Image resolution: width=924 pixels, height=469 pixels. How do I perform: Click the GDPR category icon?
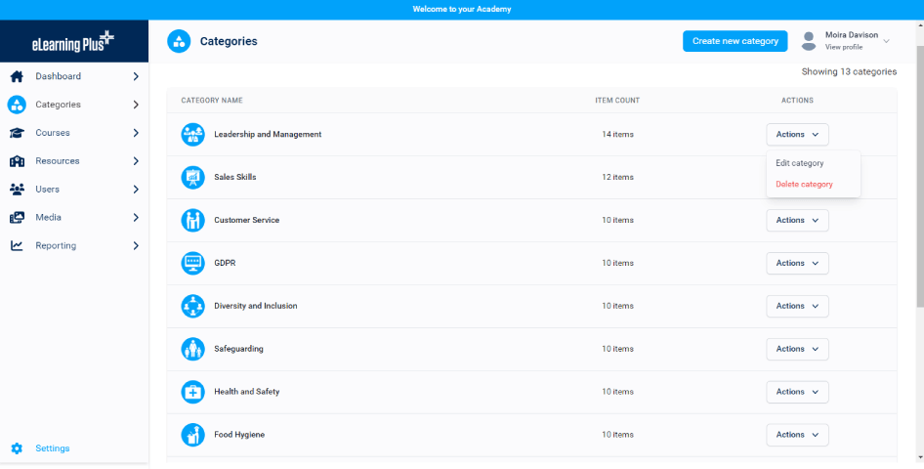192,263
